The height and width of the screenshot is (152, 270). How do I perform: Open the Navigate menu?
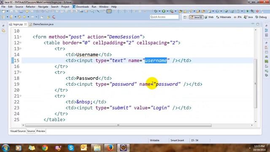43,7
